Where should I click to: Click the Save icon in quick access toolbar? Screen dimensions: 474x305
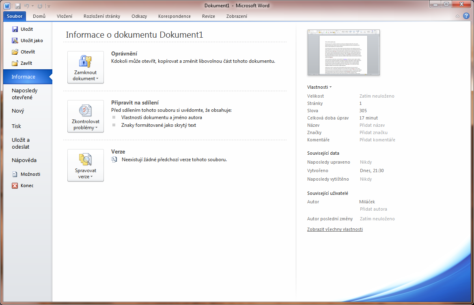pyautogui.click(x=17, y=6)
